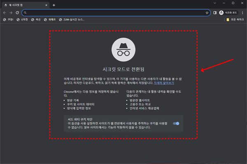This screenshot has width=247, height=164.
Task: Open the ZUM-실시간 뉴스 bookmark
Action: 72,19
